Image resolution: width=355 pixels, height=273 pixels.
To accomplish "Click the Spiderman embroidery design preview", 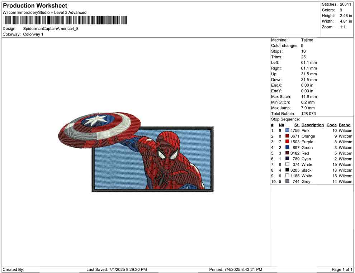I will [x=136, y=152].
